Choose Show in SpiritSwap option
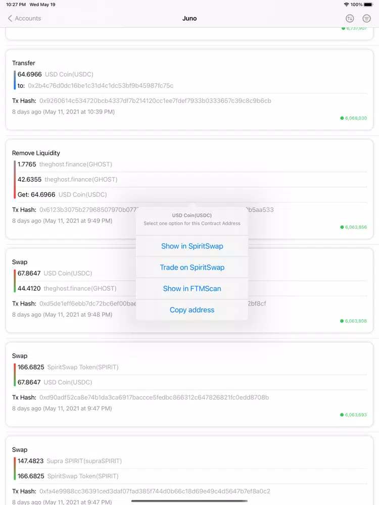This screenshot has height=505, width=379. [192, 246]
